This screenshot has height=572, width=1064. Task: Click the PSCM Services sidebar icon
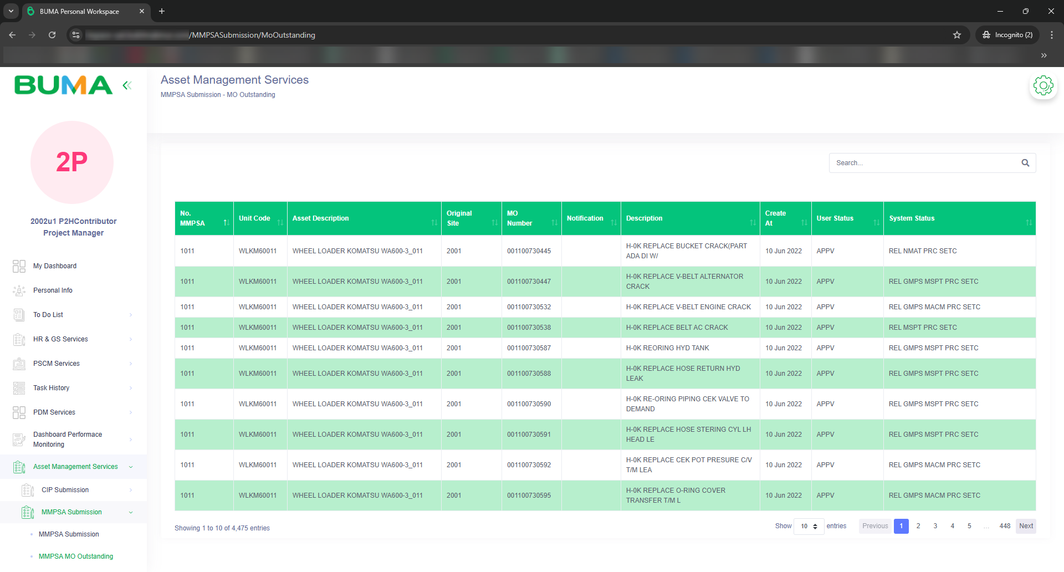point(19,364)
